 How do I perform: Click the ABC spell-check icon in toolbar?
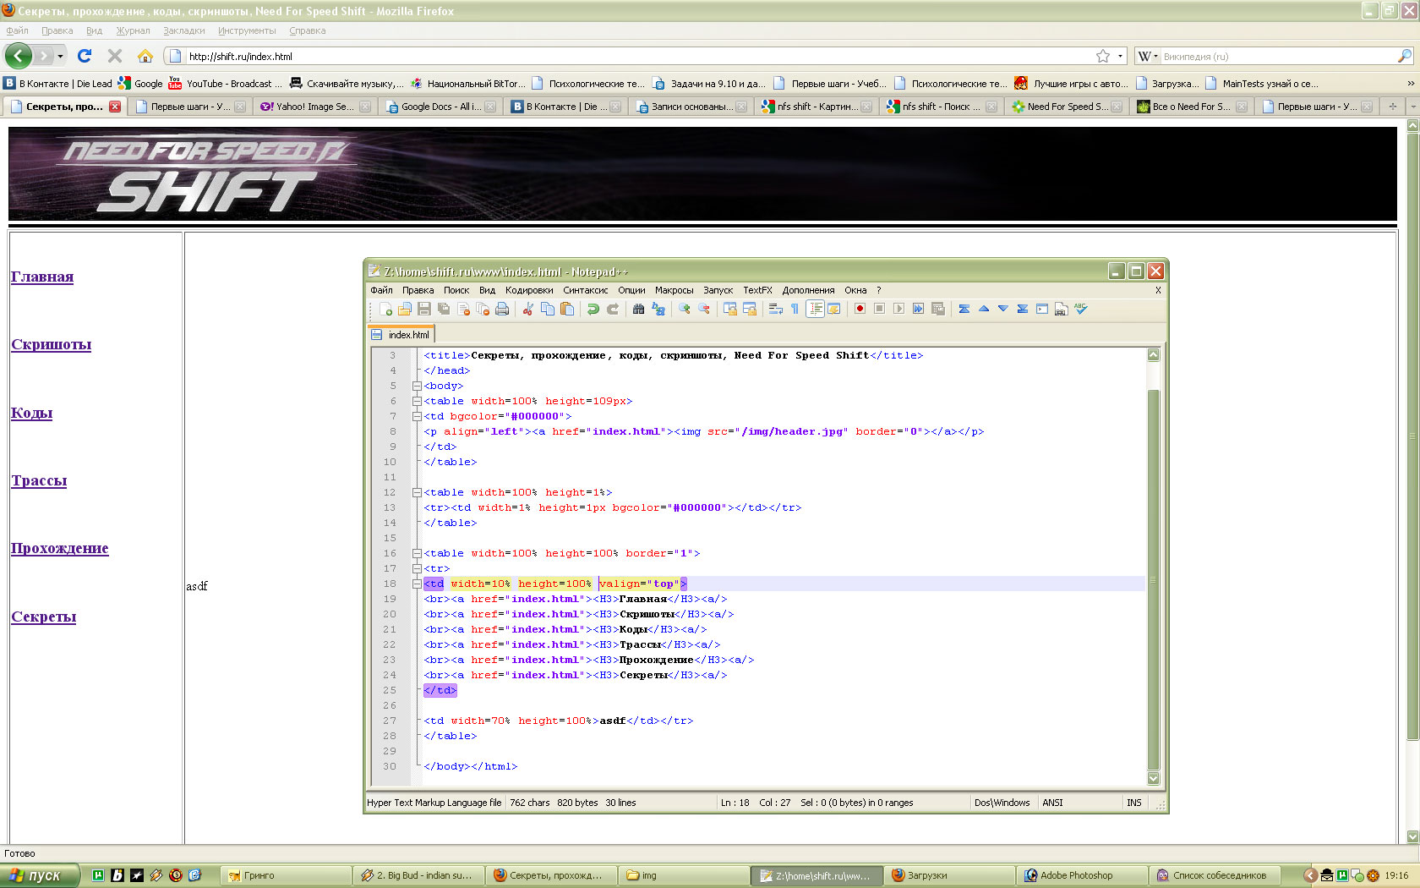point(1080,309)
